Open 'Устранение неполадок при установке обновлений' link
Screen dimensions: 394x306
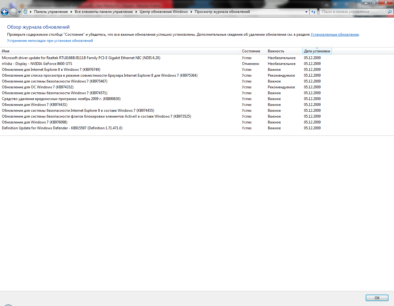pyautogui.click(x=50, y=41)
